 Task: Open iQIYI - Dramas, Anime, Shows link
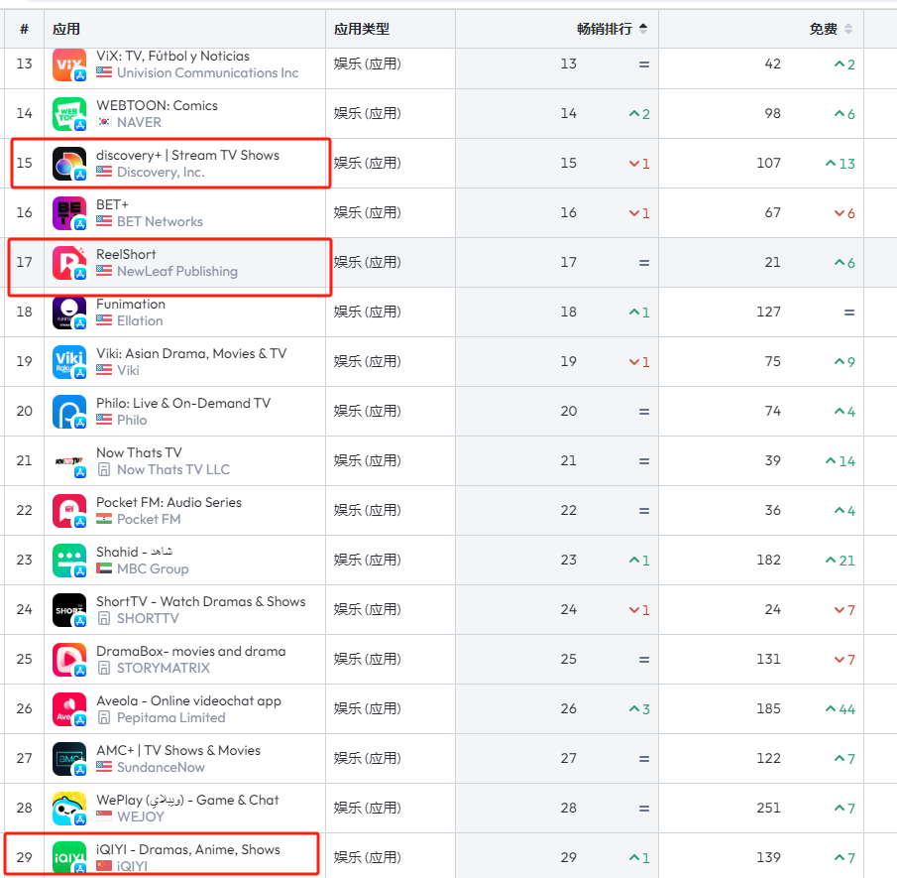[x=188, y=849]
